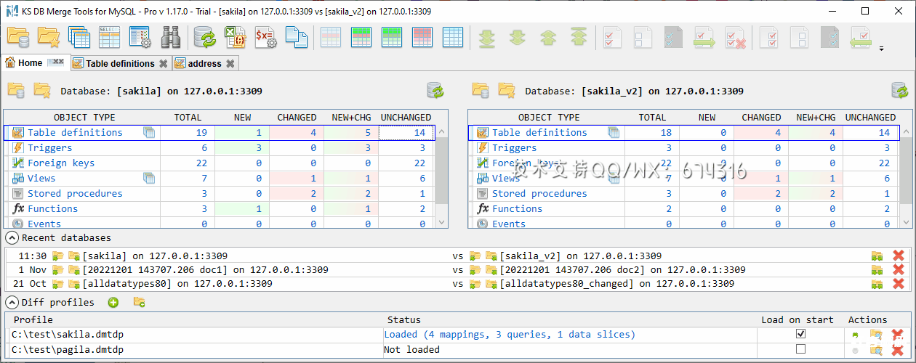Select C:\test\pagila.dmtdp profile row
This screenshot has width=916, height=363.
(457, 349)
